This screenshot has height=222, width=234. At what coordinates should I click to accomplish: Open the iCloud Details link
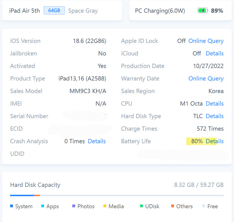[x=214, y=54]
